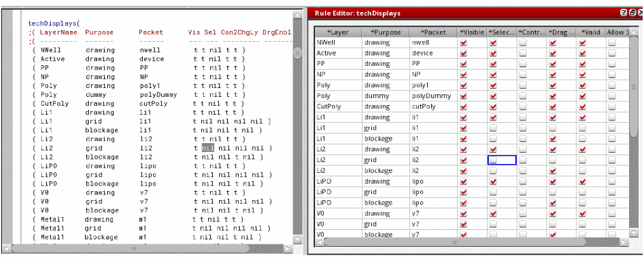Click the cutPoly packet cell in the table
This screenshot has height=259, width=643.
coord(432,107)
